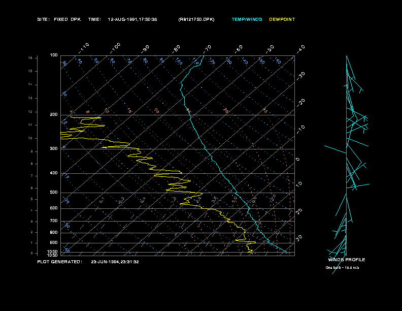The width and height of the screenshot is (402, 311).
Task: Click the '0' right-edge temperature label
Action: (297, 160)
